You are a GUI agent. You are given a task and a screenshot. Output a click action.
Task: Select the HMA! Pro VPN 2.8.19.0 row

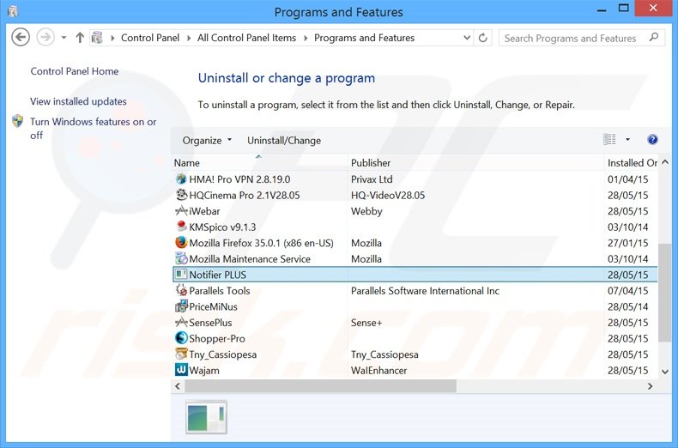[x=415, y=179]
